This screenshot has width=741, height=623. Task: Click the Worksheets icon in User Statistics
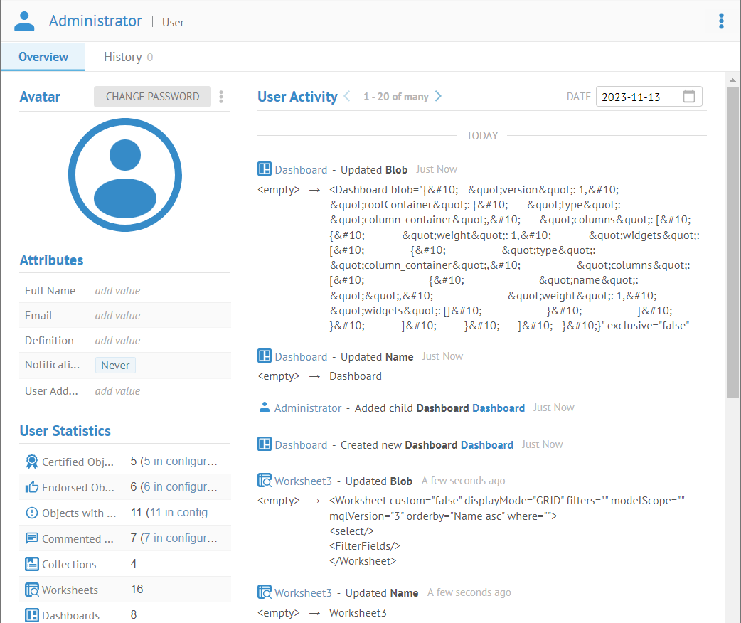[31, 590]
